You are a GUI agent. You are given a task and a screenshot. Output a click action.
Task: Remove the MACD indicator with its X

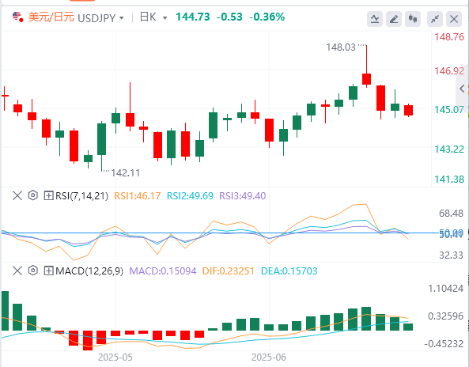click(17, 271)
